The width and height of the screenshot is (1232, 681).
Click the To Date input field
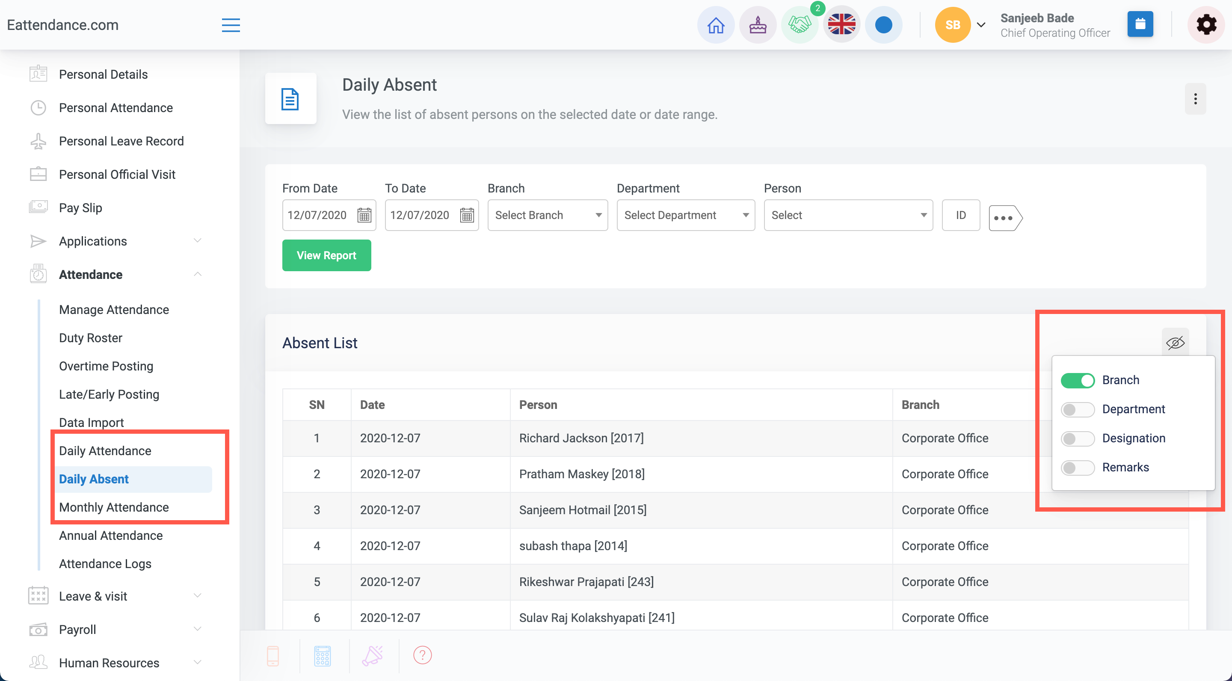(431, 215)
